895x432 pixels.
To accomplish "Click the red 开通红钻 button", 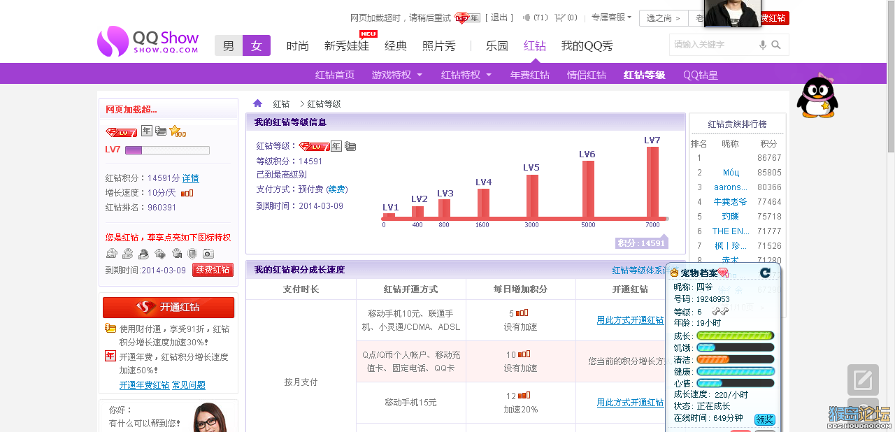I will pos(169,308).
